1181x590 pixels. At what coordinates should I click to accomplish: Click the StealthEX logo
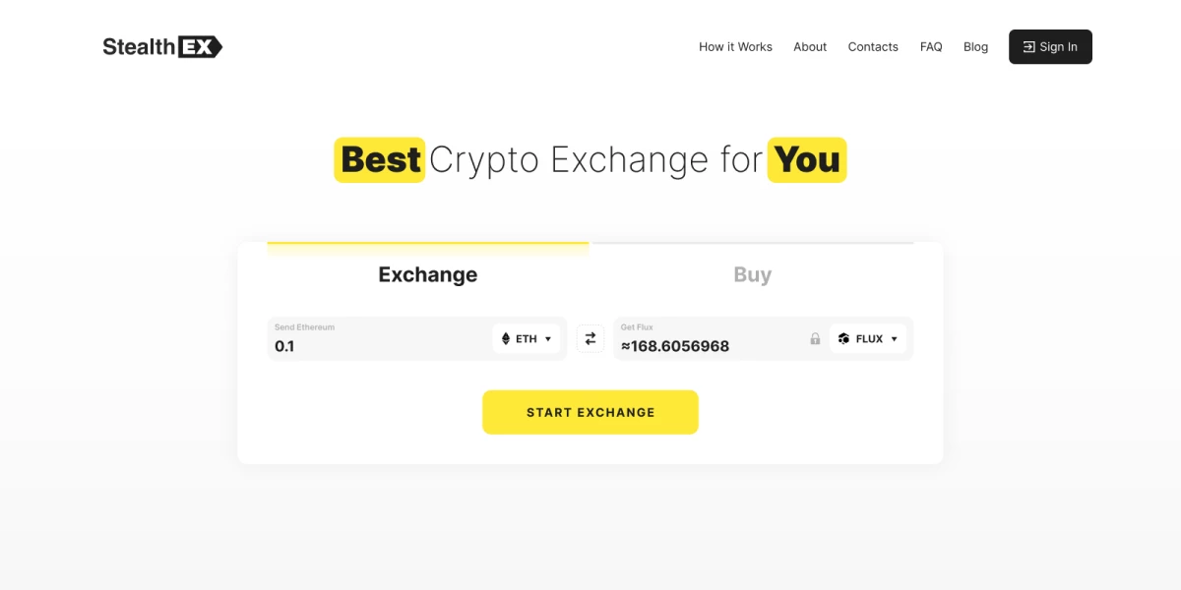click(162, 46)
